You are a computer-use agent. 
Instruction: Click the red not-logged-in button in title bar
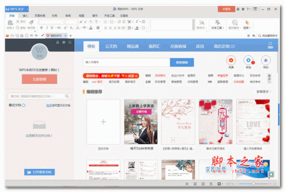pyautogui.click(x=227, y=9)
